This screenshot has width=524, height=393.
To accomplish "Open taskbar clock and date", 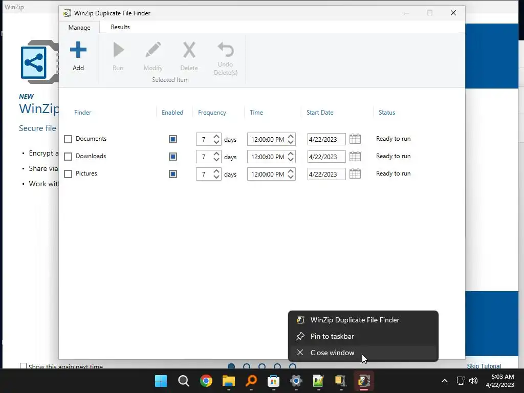I will tap(500, 381).
